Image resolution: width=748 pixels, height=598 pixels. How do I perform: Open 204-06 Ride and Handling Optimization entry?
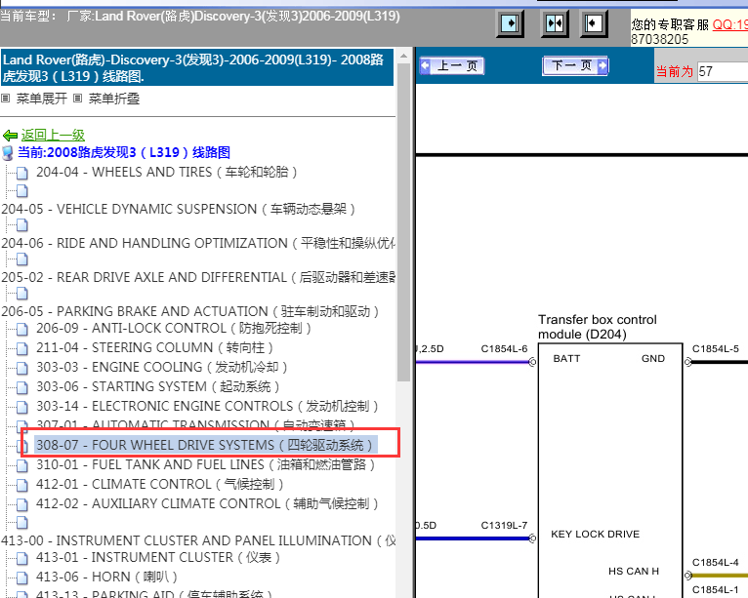click(198, 244)
